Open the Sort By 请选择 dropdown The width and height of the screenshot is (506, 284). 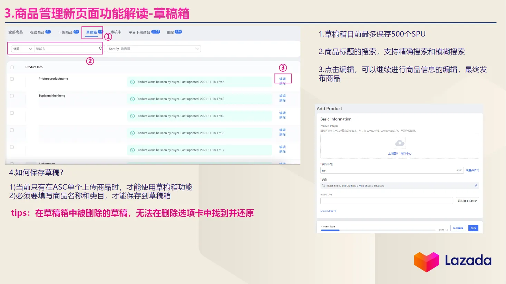click(154, 49)
